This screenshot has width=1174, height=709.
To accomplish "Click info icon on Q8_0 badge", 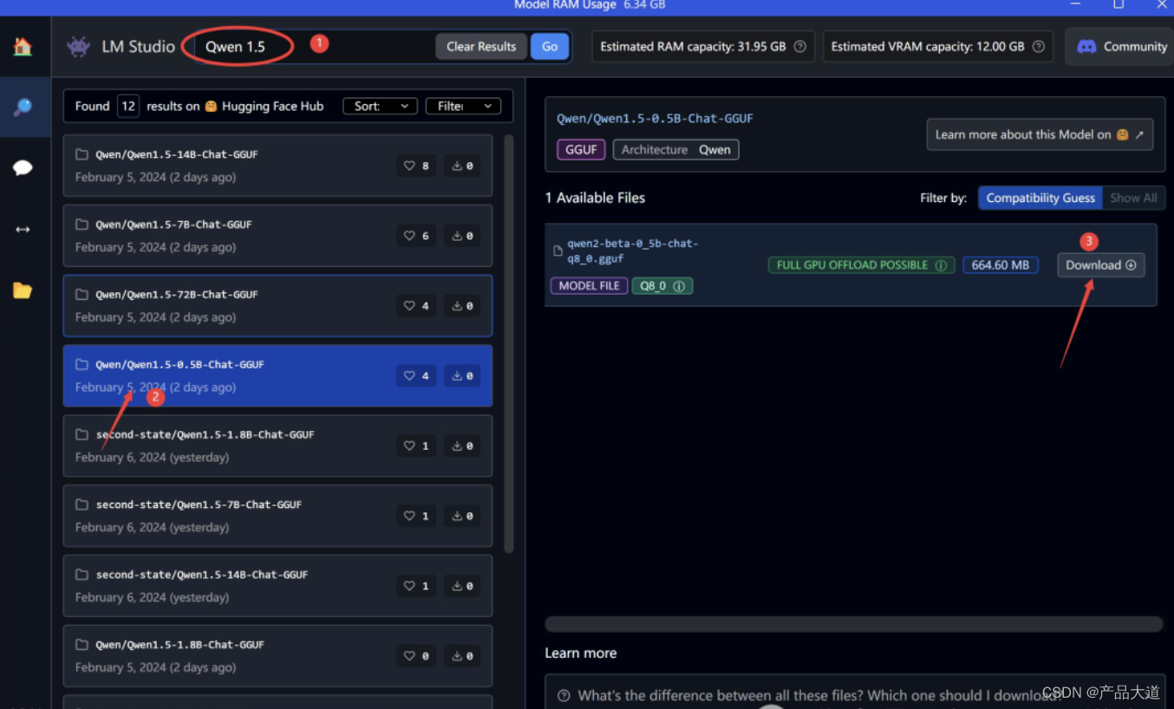I will [x=679, y=286].
